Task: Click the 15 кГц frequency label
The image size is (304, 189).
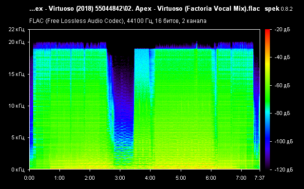Action: click(17, 74)
